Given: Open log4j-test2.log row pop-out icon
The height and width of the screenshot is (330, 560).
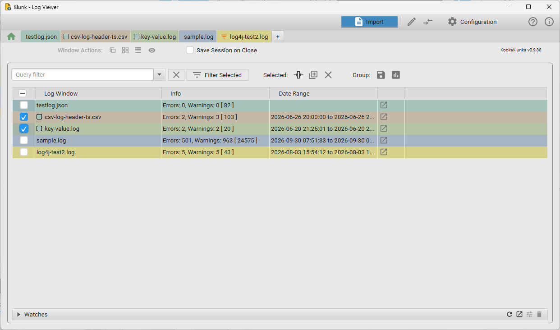Looking at the screenshot, I should pos(384,152).
